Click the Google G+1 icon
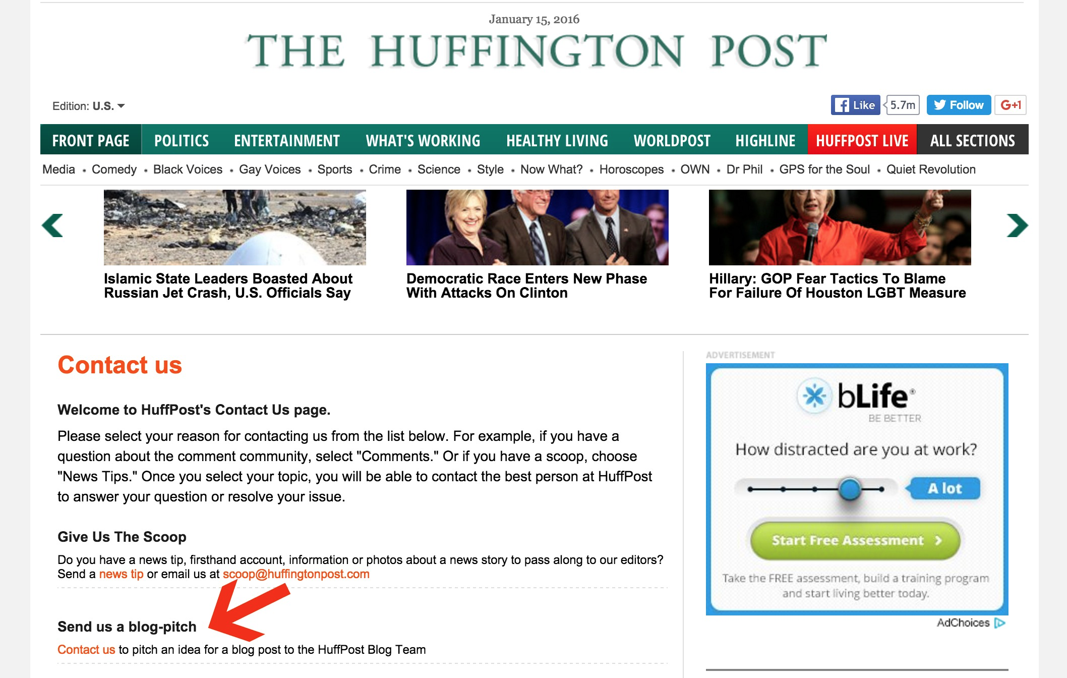Screen dimensions: 1067x678 coord(1011,104)
